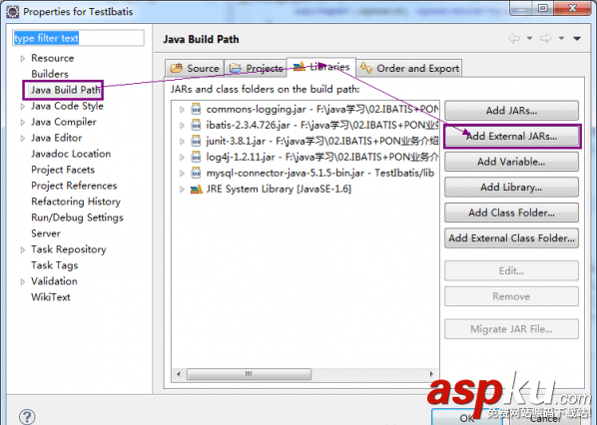
Task: Open the forward history dropdown arrow
Action: tap(561, 38)
